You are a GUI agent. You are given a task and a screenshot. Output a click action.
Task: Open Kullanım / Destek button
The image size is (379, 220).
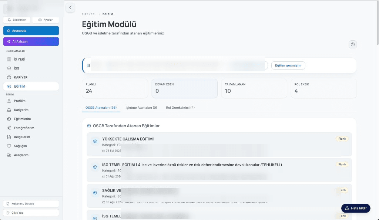coord(31,204)
